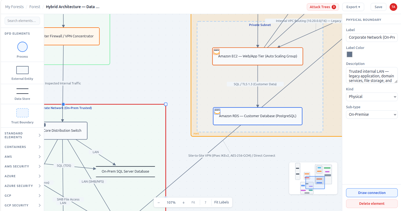Open the Label Color swatch
The image size is (401, 211).
tap(350, 54)
